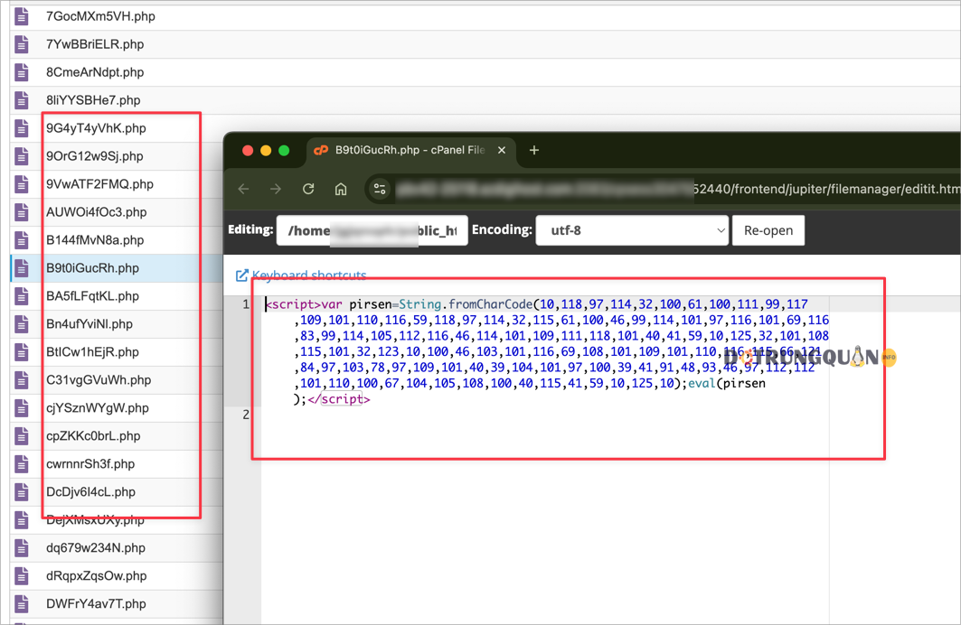Viewport: 961px width, 625px height.
Task: Click the file icon beside BtlCw1hEjR.php
Action: coord(22,352)
